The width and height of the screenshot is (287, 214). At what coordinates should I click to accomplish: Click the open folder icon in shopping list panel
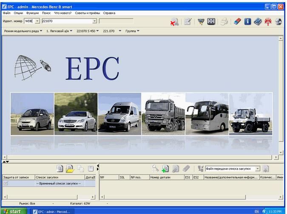(x=70, y=169)
